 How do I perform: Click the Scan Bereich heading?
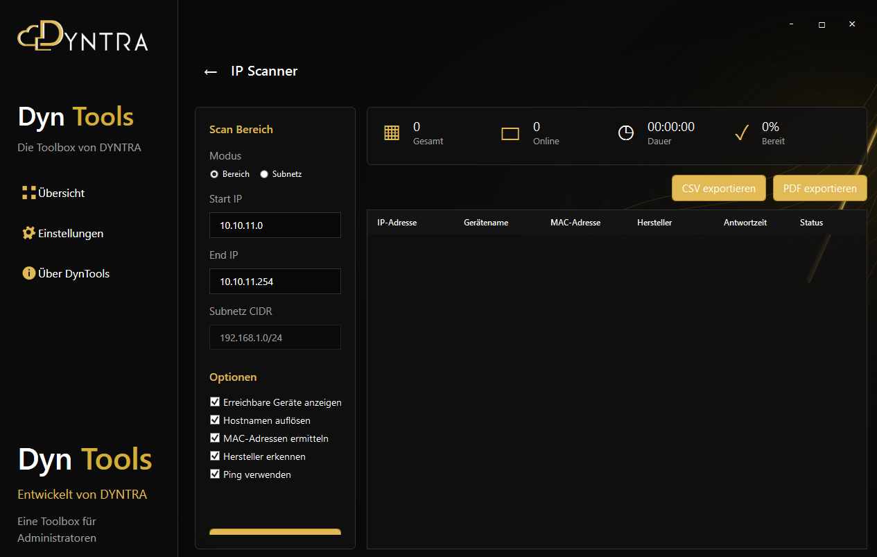tap(241, 130)
